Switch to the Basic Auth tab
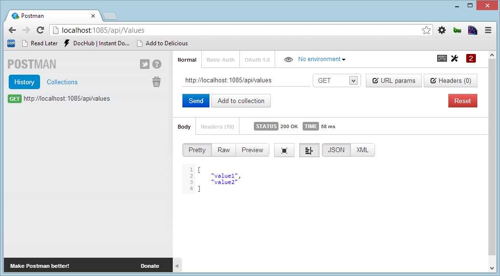 tap(221, 60)
